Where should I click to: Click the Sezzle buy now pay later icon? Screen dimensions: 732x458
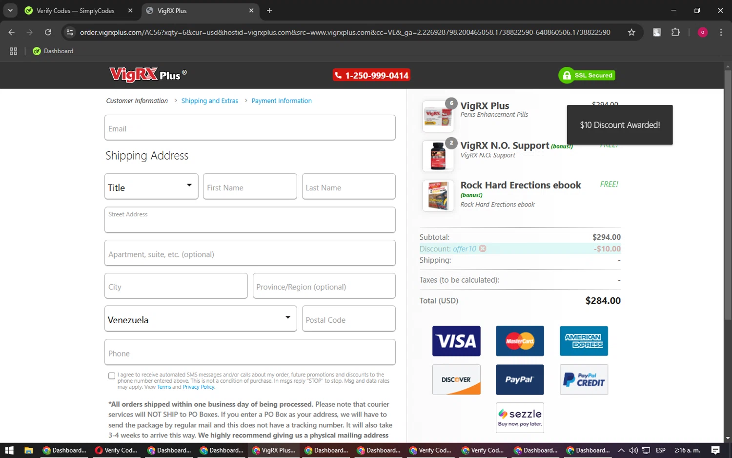(x=520, y=417)
